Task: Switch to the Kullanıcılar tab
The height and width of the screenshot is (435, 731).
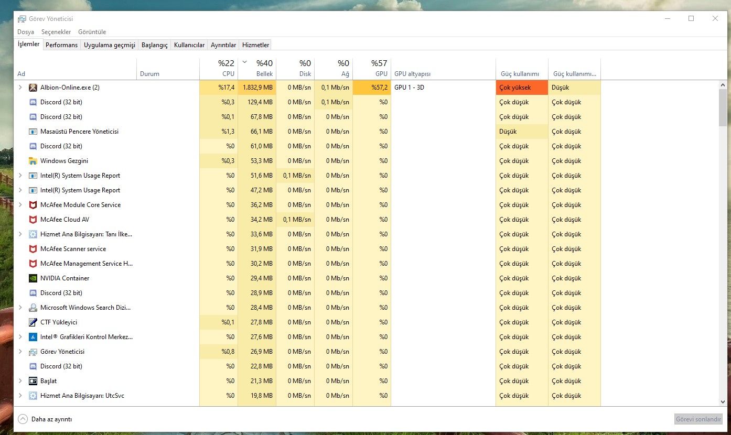Action: click(189, 45)
